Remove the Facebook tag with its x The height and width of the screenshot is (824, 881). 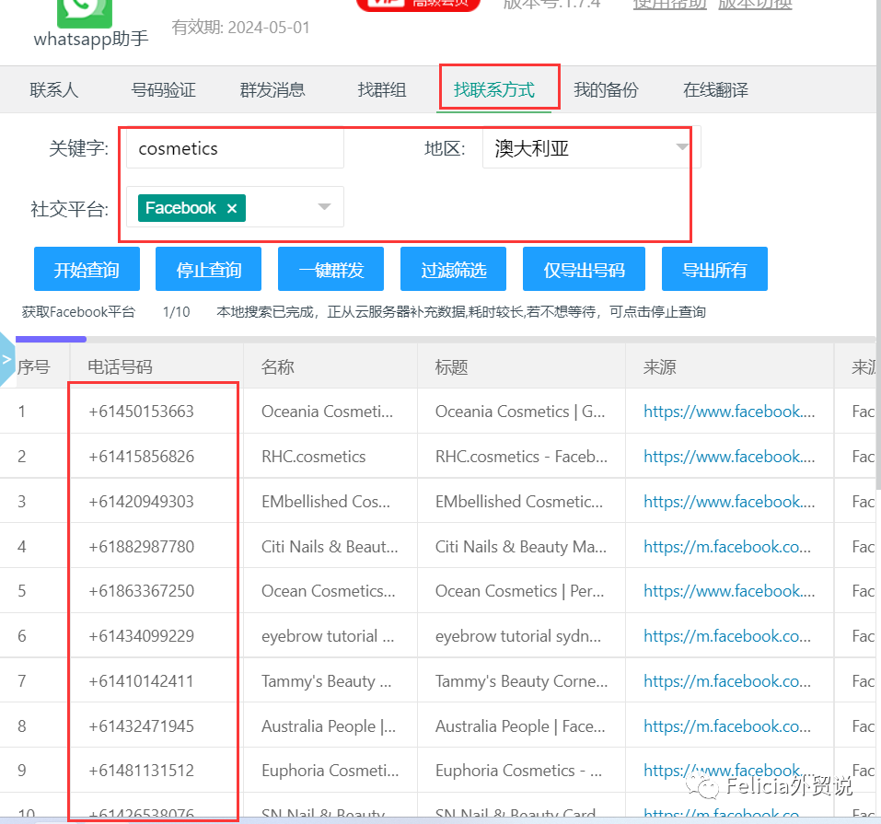(231, 208)
